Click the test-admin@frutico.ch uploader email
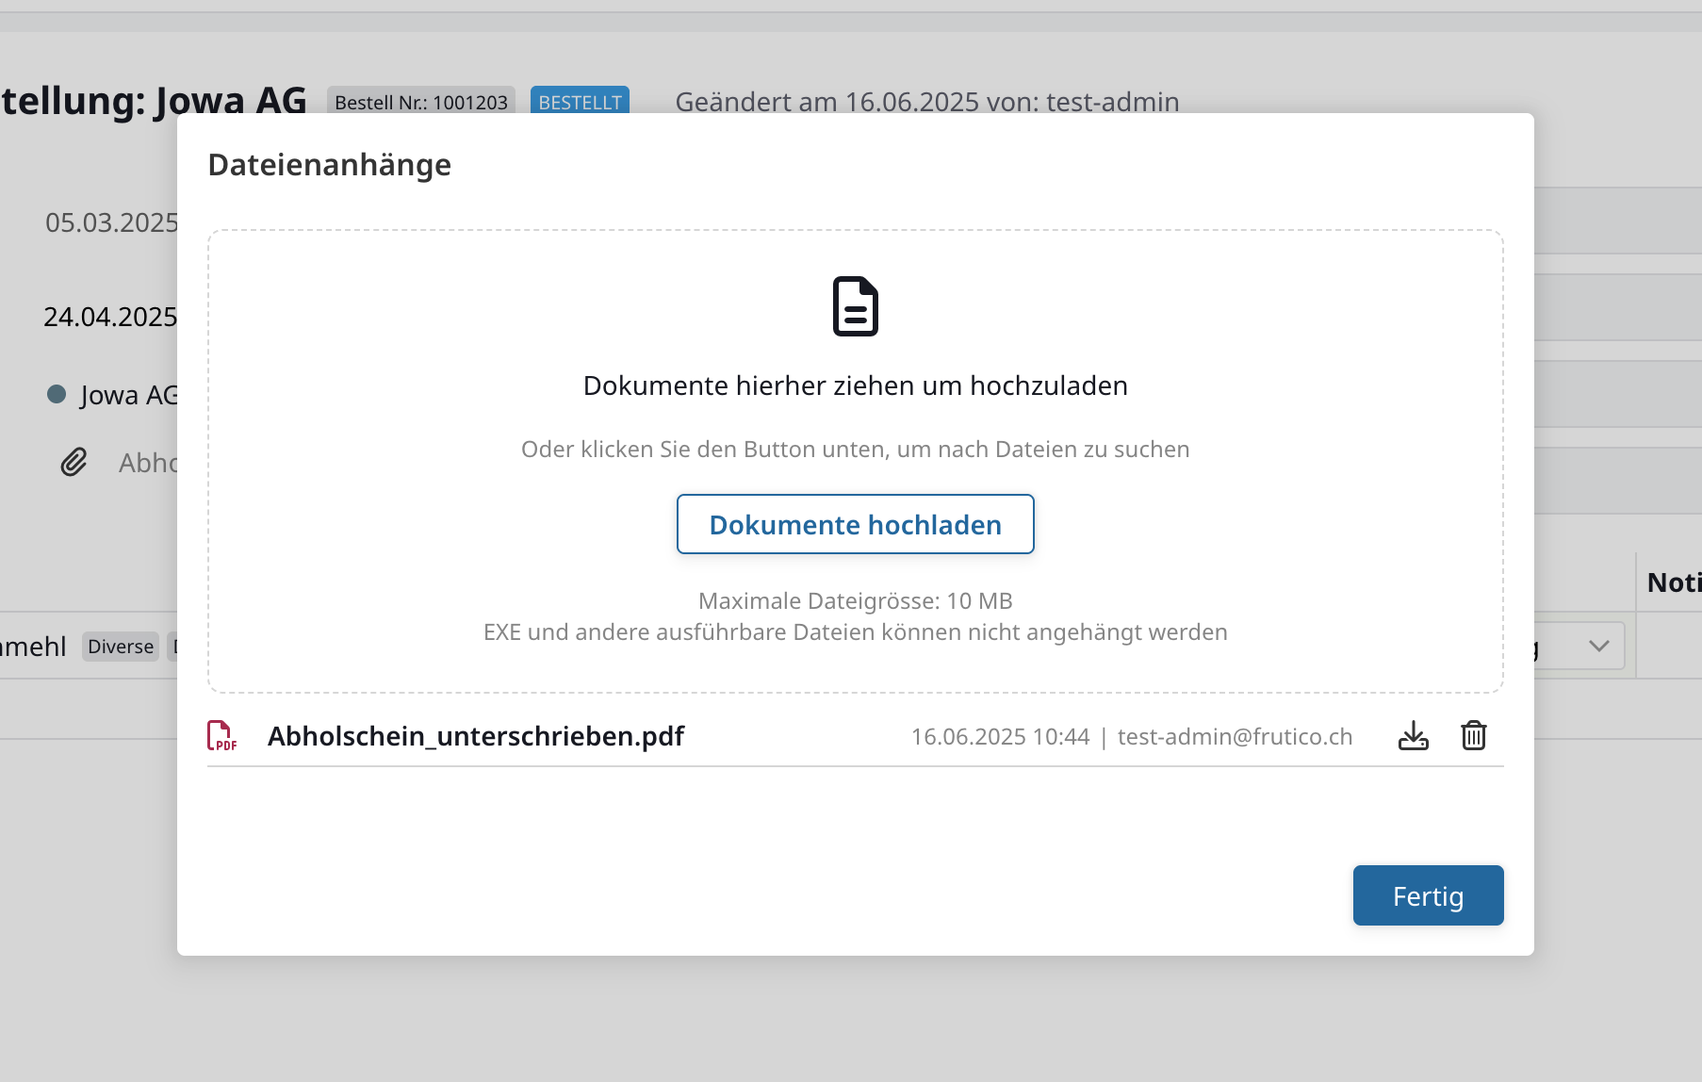Image resolution: width=1702 pixels, height=1082 pixels. 1235,736
